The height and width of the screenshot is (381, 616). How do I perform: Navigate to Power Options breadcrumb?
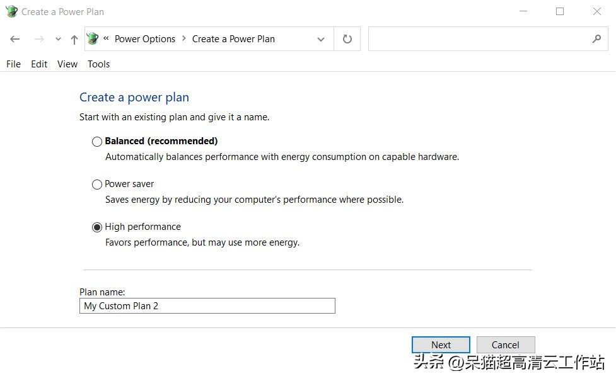[x=145, y=39]
